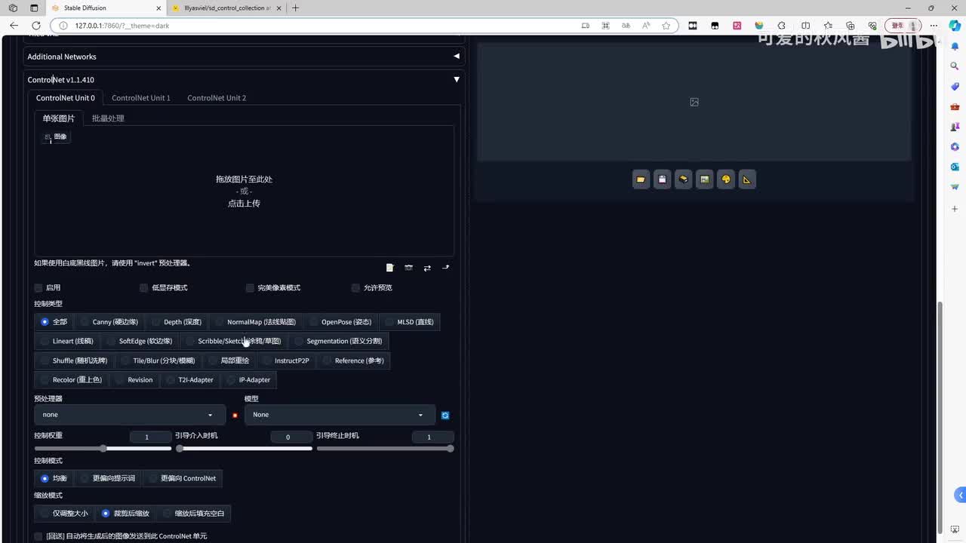Click the triangle ruler send-to-extras icon

tap(747, 179)
